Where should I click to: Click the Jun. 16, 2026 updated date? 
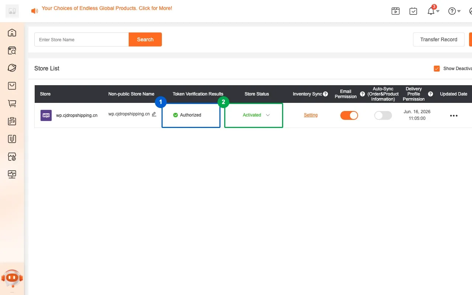[x=417, y=115]
